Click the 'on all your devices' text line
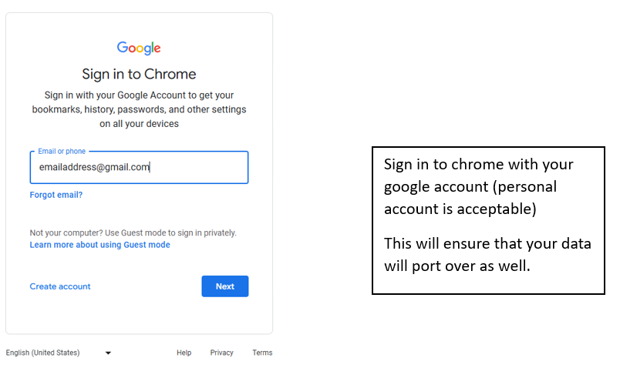This screenshot has width=620, height=388. point(139,123)
